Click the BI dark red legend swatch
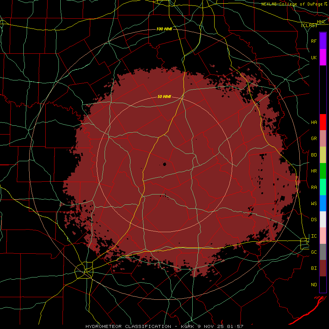 (323, 268)
